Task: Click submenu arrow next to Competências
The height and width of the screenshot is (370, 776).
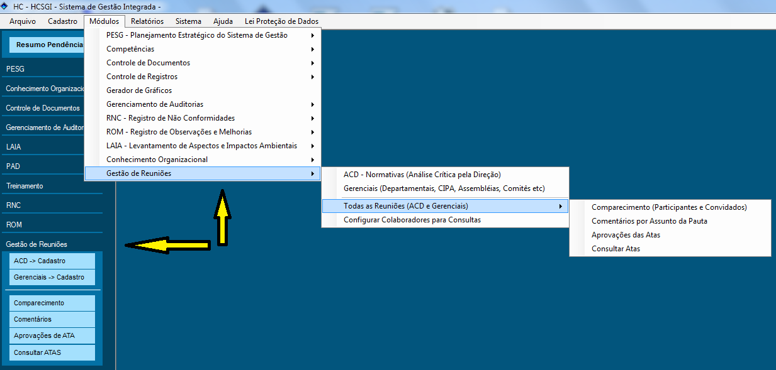Action: pos(313,49)
